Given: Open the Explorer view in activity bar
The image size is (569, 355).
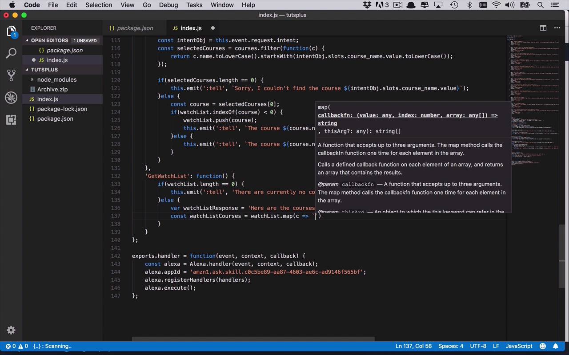Looking at the screenshot, I should (11, 31).
